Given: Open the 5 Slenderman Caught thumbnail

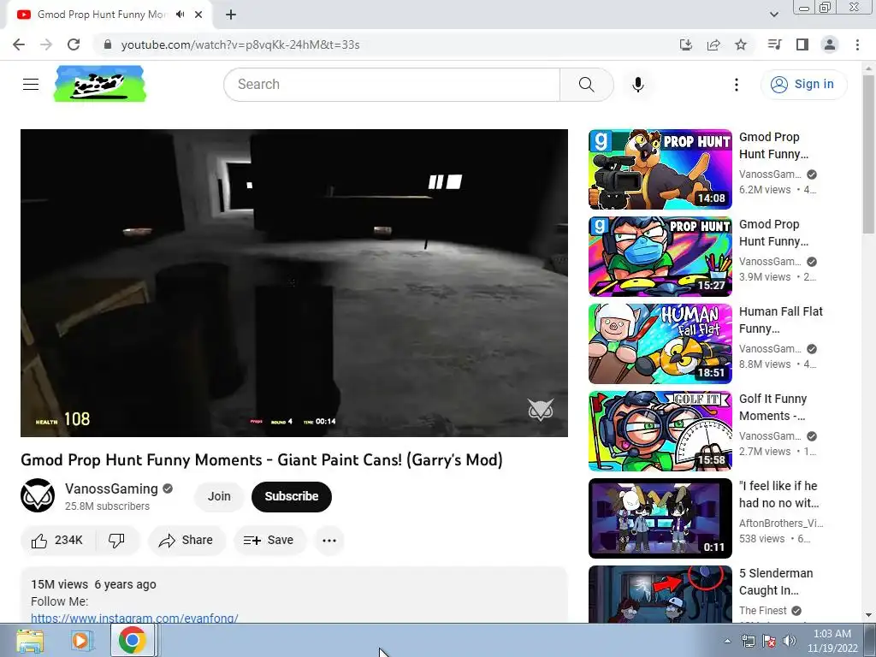Looking at the screenshot, I should [x=660, y=595].
